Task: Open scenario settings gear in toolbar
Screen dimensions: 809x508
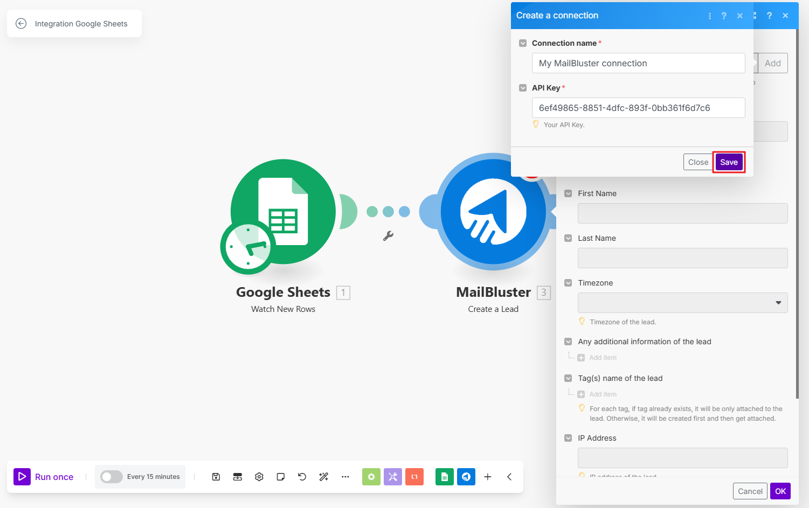Action: click(259, 477)
